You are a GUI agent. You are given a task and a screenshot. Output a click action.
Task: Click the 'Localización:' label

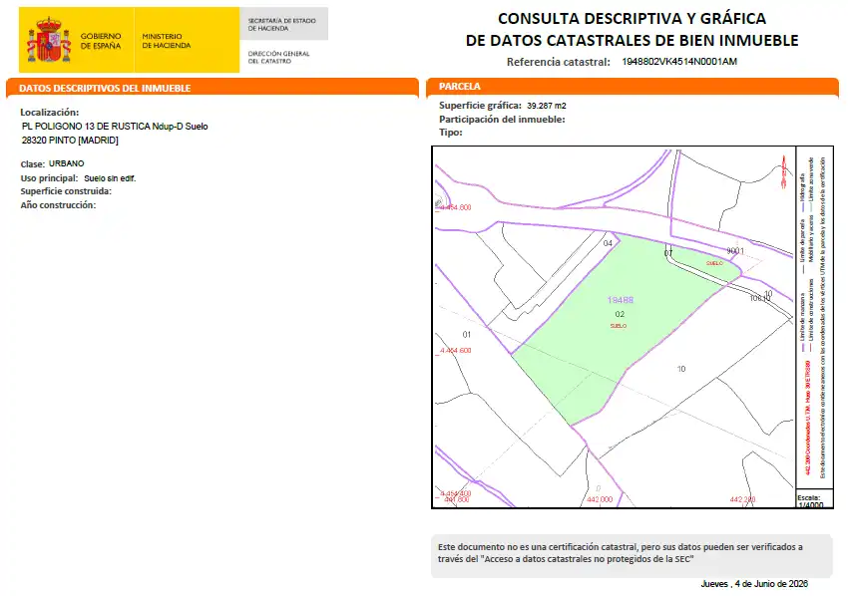(50, 113)
